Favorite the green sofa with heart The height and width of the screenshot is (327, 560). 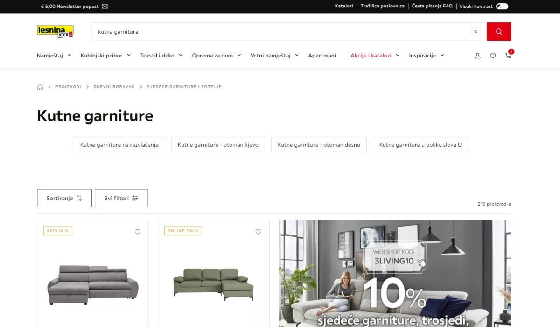point(259,232)
